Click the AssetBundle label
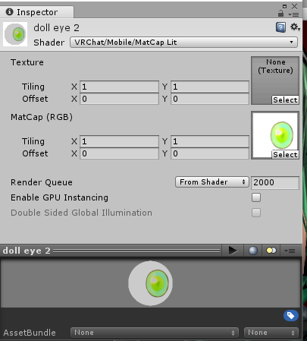This screenshot has width=307, height=341. click(30, 333)
